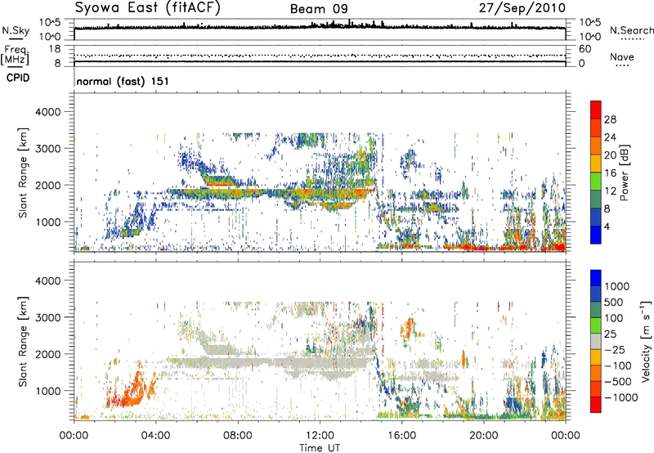
Task: Click the date '27/Sep/2010'
Action: (522, 8)
